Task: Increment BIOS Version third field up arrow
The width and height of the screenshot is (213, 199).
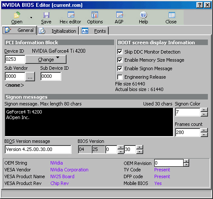Action: point(121,147)
